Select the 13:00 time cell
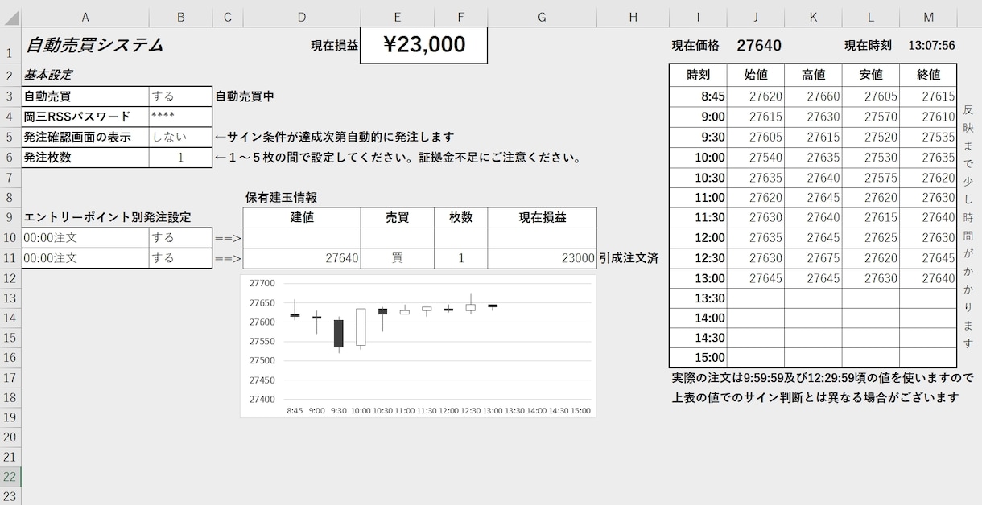The width and height of the screenshot is (982, 505). [x=698, y=278]
